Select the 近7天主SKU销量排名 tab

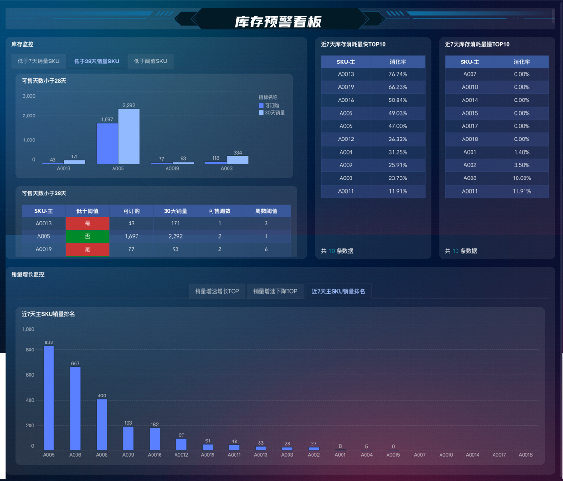(338, 291)
